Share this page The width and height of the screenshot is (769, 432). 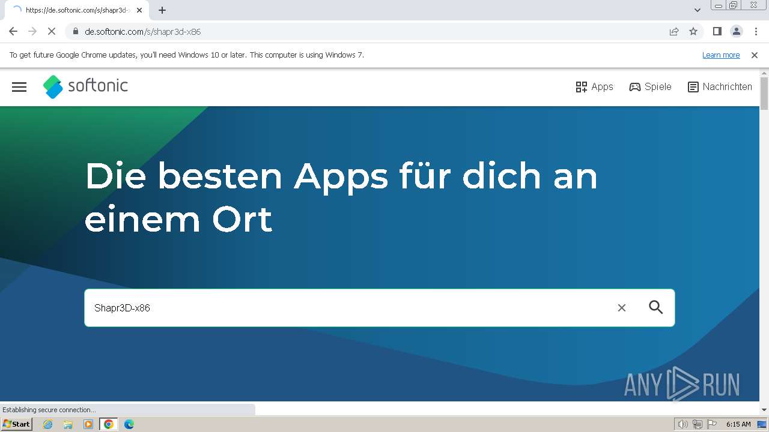click(x=674, y=31)
